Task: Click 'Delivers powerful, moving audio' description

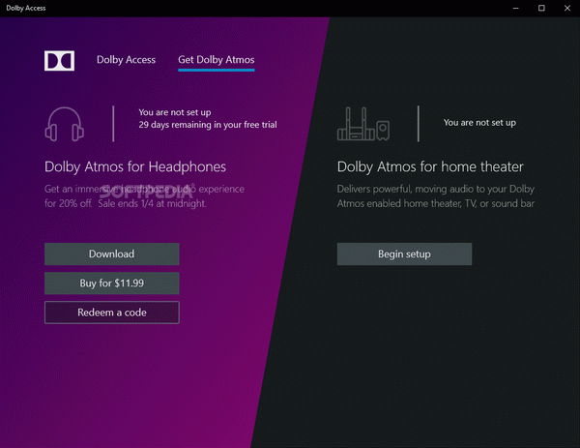Action: click(435, 196)
